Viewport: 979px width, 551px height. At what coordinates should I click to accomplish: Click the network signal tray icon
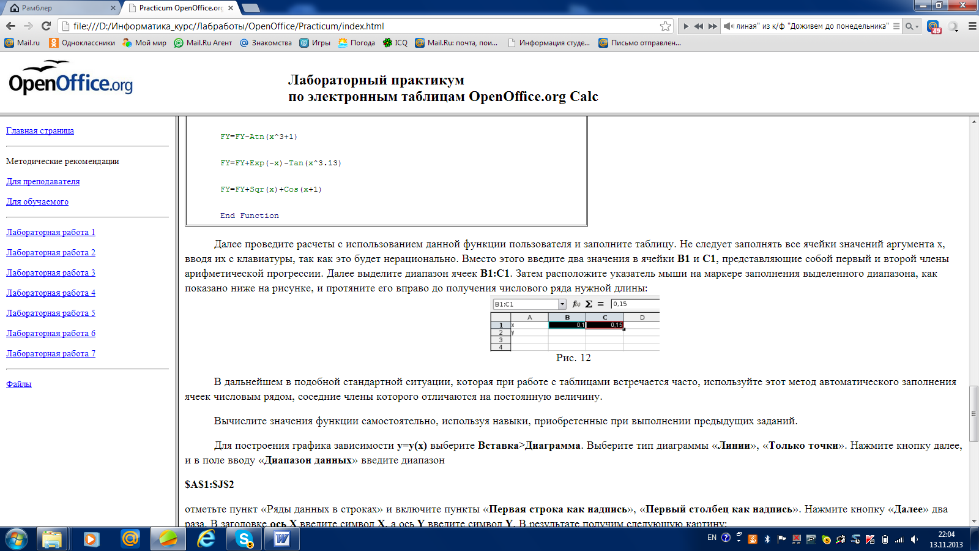pos(899,539)
